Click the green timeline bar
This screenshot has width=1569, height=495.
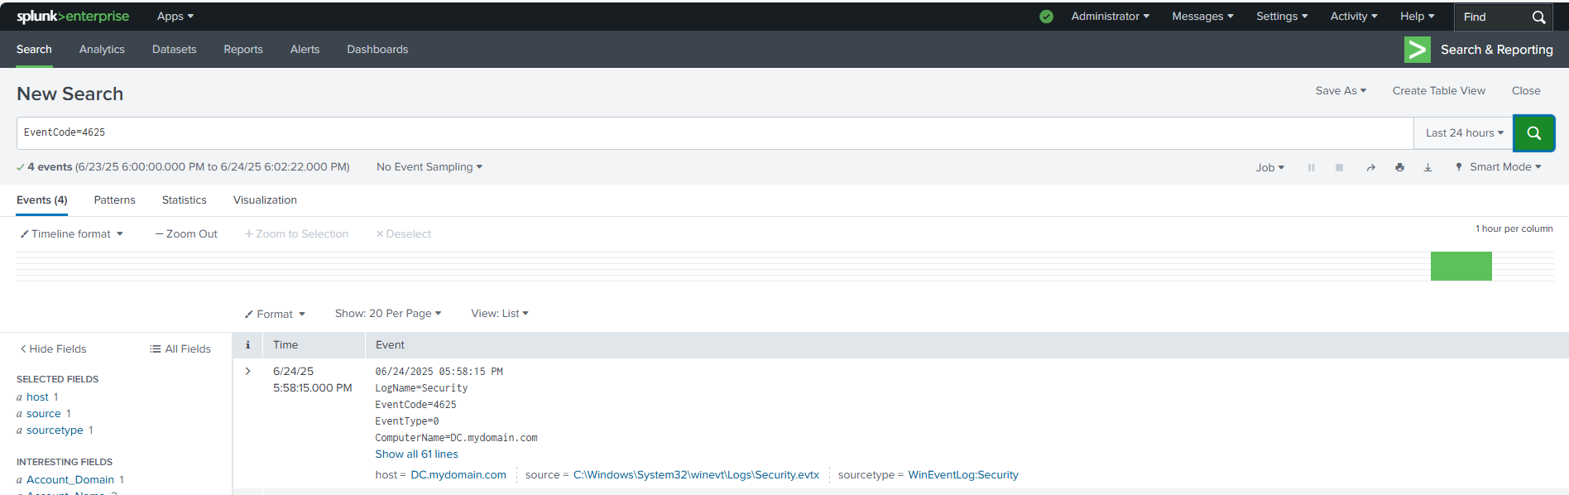coord(1461,267)
